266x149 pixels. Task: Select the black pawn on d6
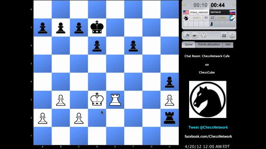[97, 46]
